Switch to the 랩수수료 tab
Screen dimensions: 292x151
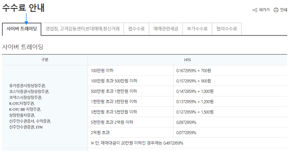[x=136, y=29]
